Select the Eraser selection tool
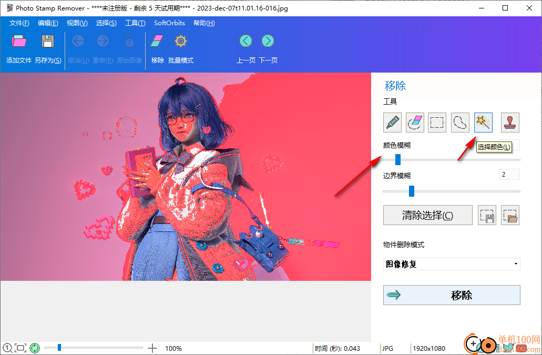 tap(415, 123)
